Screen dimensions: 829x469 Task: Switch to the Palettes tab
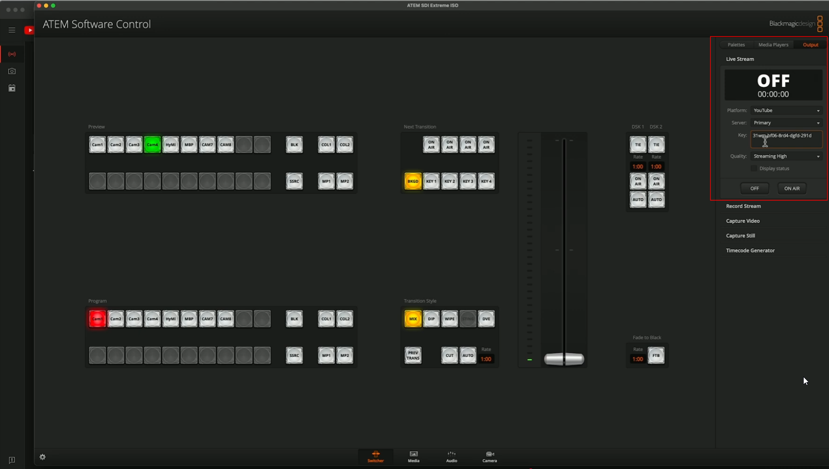tap(736, 45)
